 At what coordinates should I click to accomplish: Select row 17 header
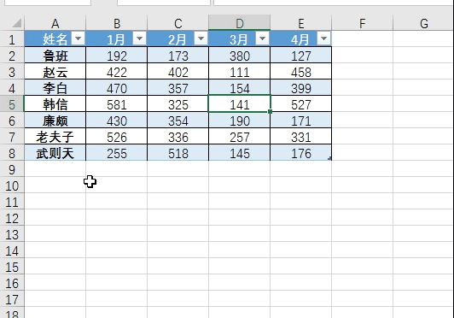(12, 299)
